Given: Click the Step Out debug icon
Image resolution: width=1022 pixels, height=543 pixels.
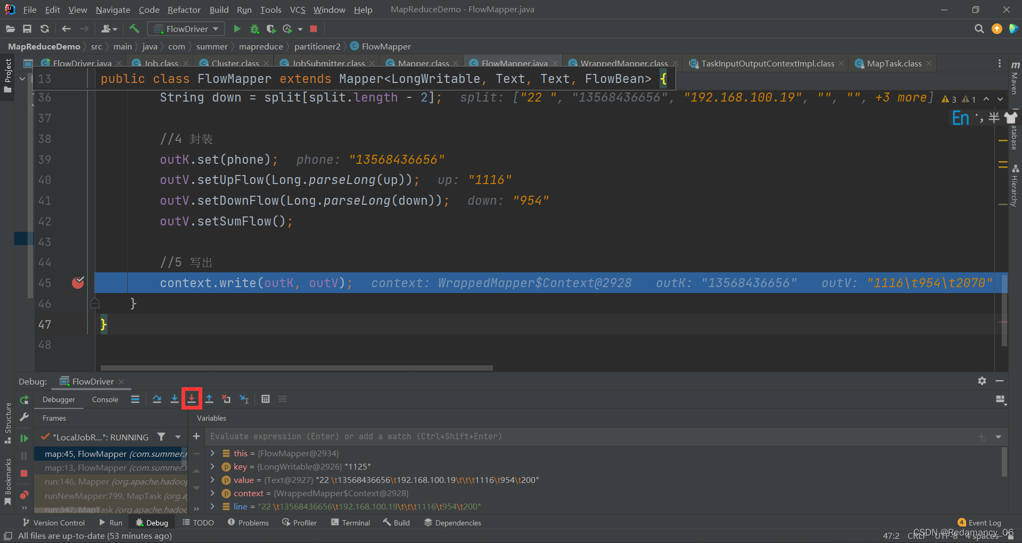Looking at the screenshot, I should tap(209, 399).
